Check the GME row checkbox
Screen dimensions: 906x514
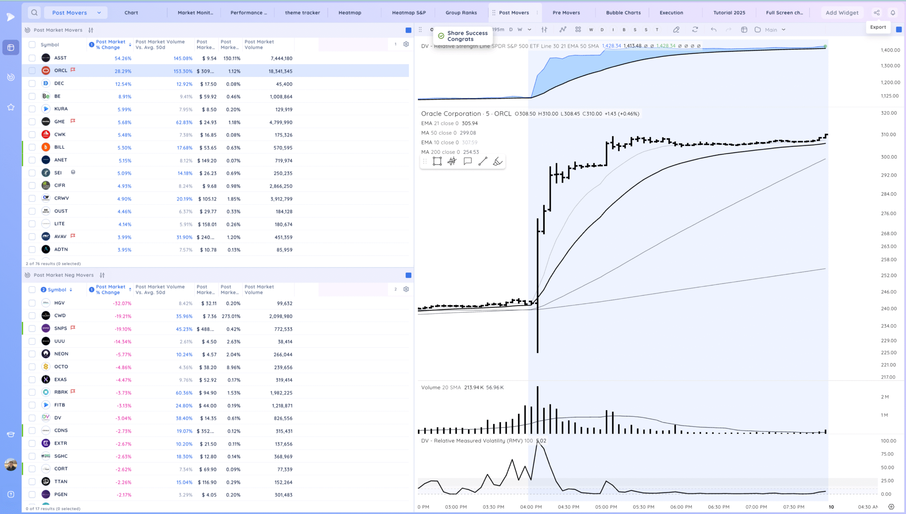tap(32, 122)
